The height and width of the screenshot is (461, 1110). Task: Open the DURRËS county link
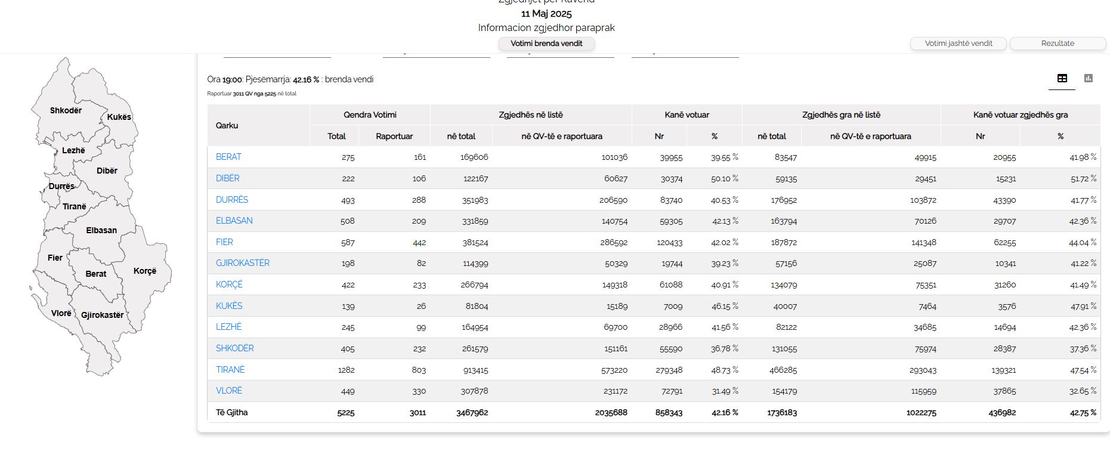(231, 200)
